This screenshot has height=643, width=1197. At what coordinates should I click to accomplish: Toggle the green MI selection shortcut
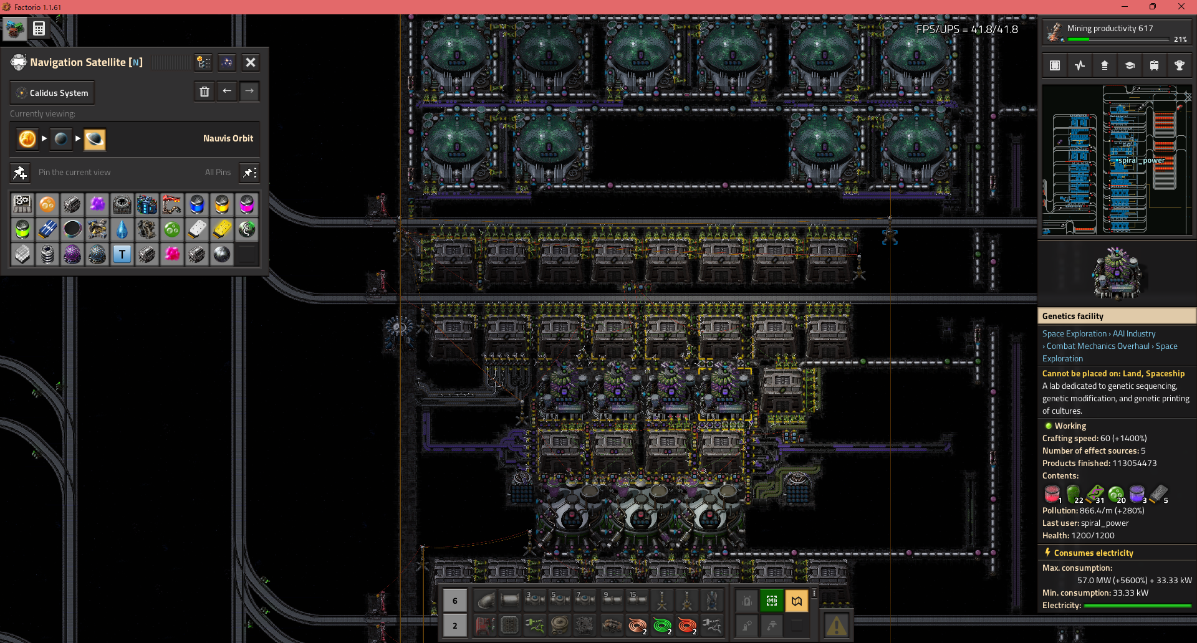click(772, 601)
